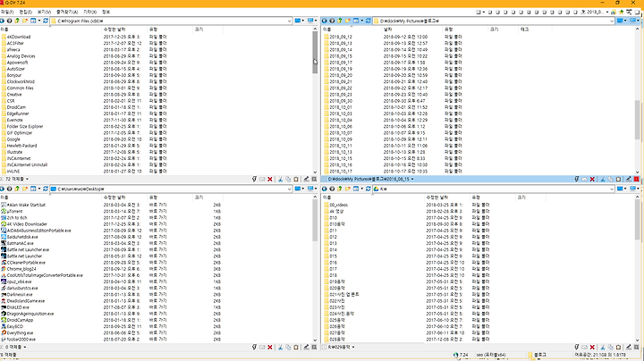Viewport: 644px width, 361px height.
Task: Go forward in the Desktop pane
Action: pos(9,189)
